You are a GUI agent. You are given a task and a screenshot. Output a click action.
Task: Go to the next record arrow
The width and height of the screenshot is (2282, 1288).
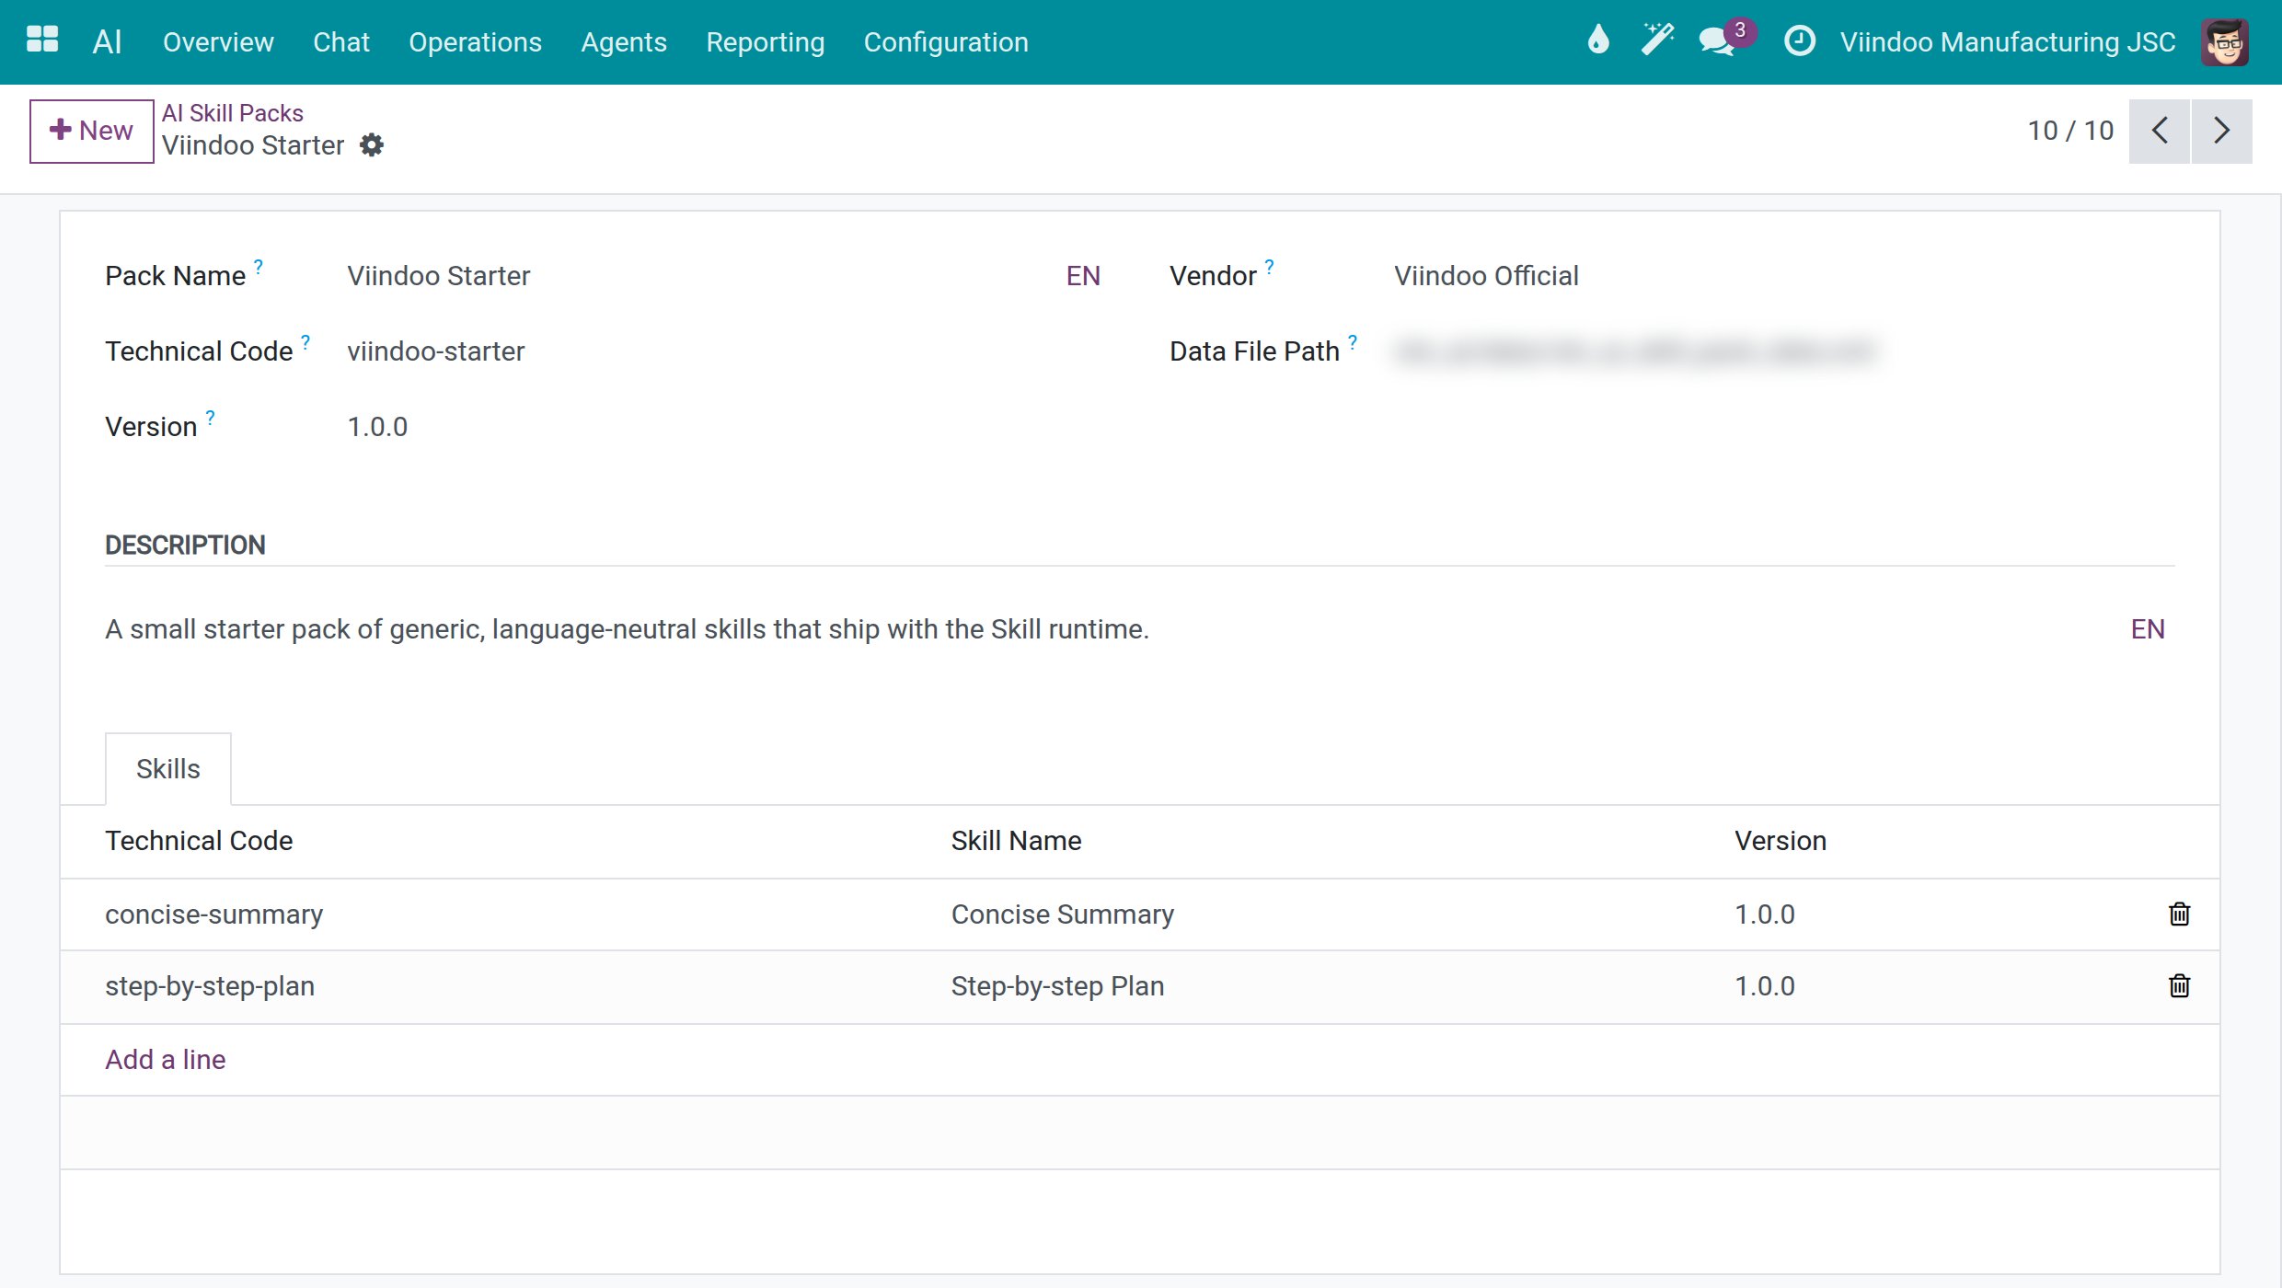pyautogui.click(x=2221, y=131)
